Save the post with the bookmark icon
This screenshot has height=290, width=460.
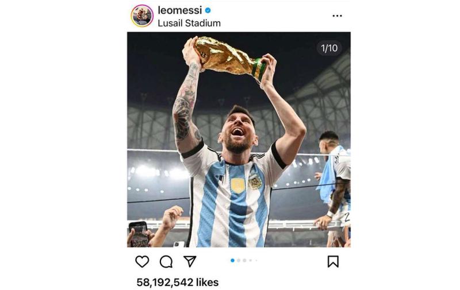pyautogui.click(x=333, y=261)
